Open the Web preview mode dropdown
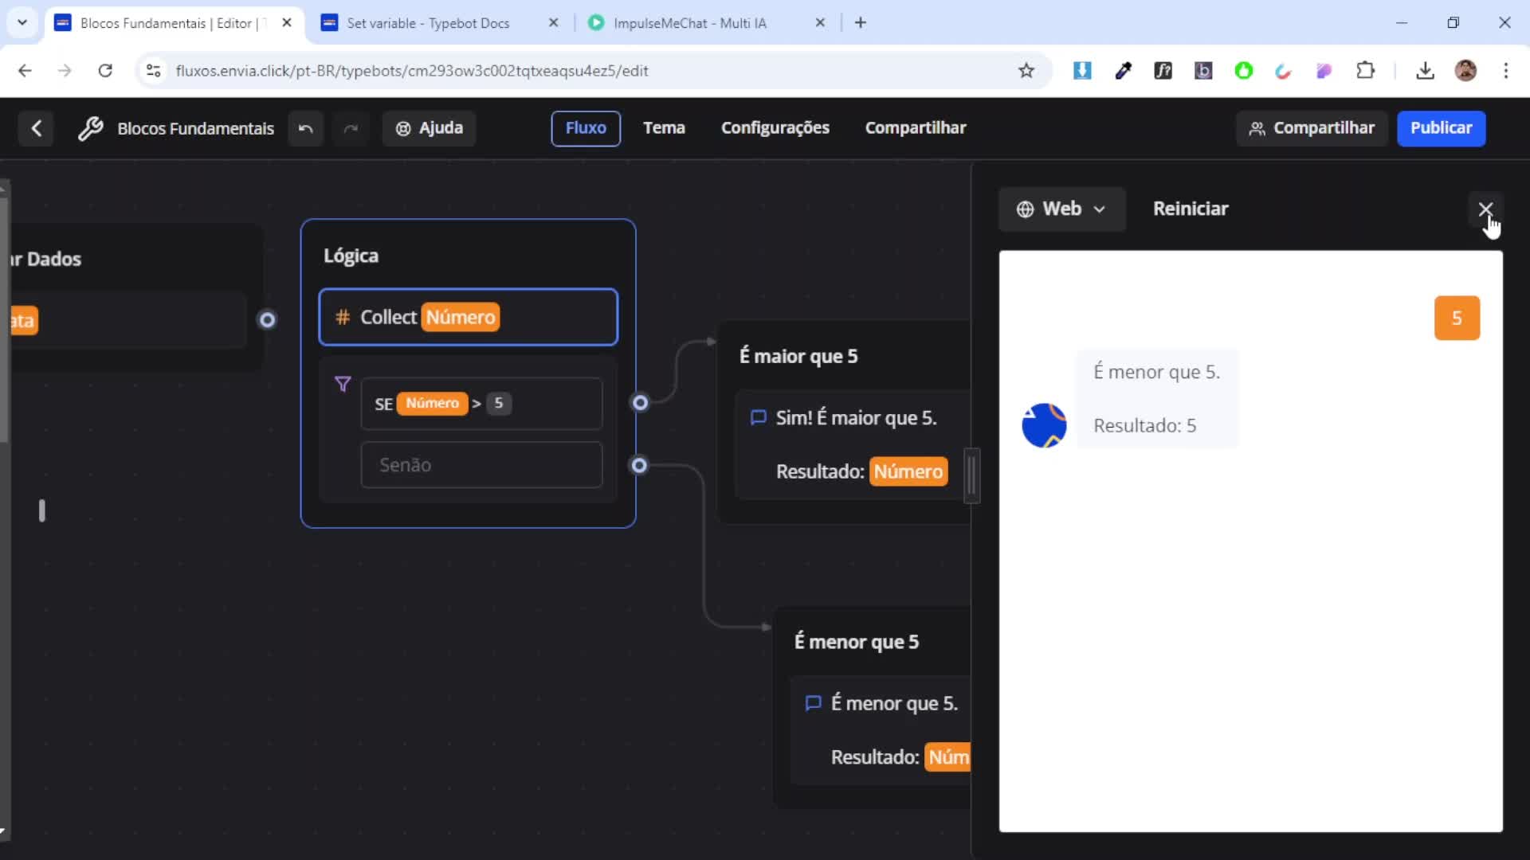Screen dimensions: 1530x860 (x=1061, y=209)
